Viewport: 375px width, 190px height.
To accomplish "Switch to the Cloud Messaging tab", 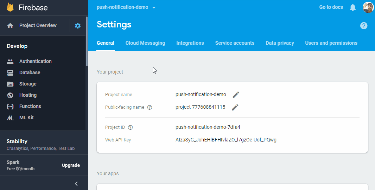I will pos(145,43).
